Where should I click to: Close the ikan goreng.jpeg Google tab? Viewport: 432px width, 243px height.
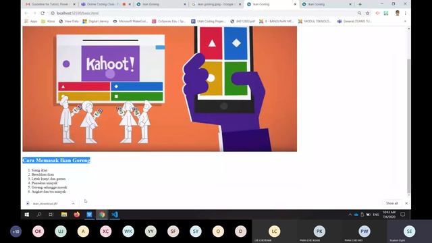240,4
